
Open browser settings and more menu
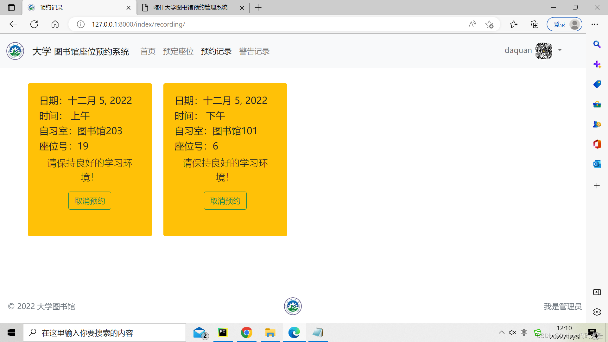(x=595, y=24)
